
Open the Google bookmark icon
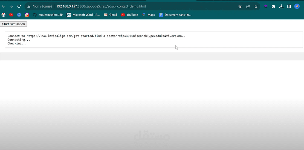pos(4,15)
